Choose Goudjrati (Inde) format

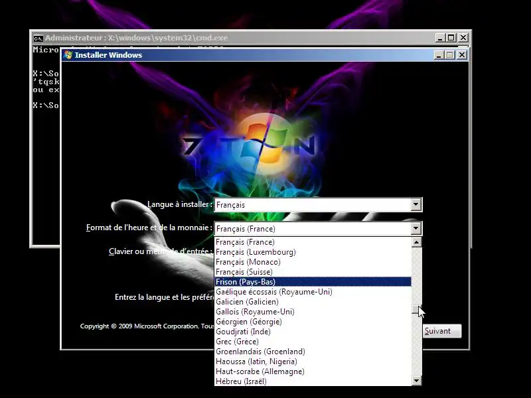click(313, 332)
